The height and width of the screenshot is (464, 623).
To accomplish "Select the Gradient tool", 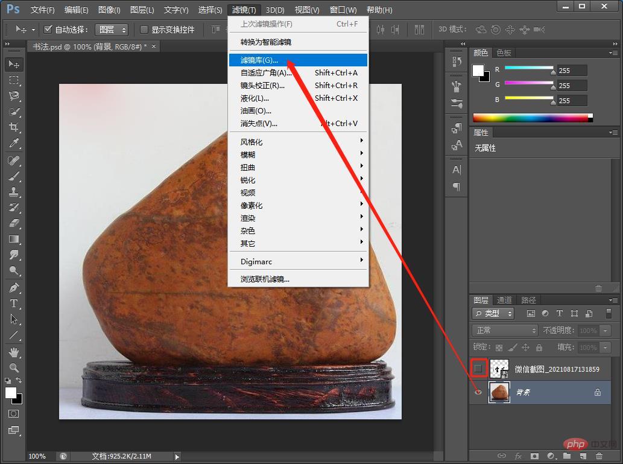I will point(14,240).
